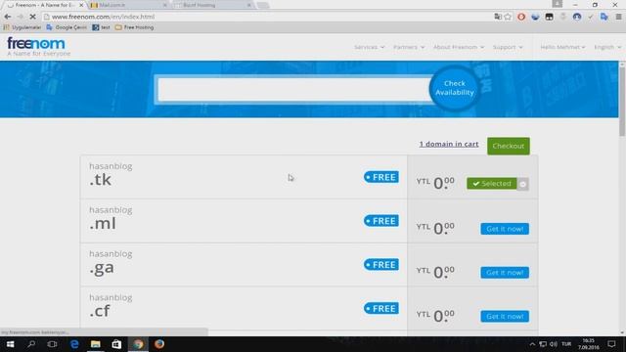Close the Freenom browser tab
The height and width of the screenshot is (352, 626).
[x=81, y=5]
